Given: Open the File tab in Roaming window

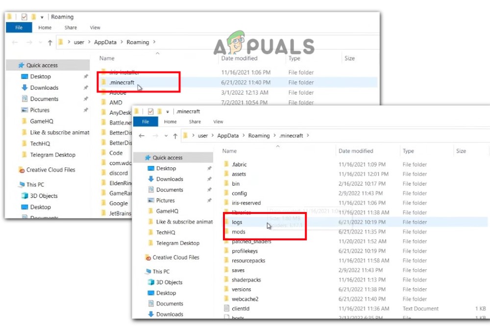Looking at the screenshot, I should pyautogui.click(x=19, y=27).
